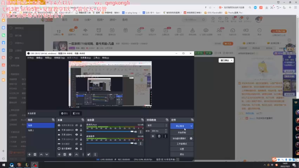Screen dimensions: 299x168
Task: Open OBS 设置 settings button
Action: coord(182,149)
